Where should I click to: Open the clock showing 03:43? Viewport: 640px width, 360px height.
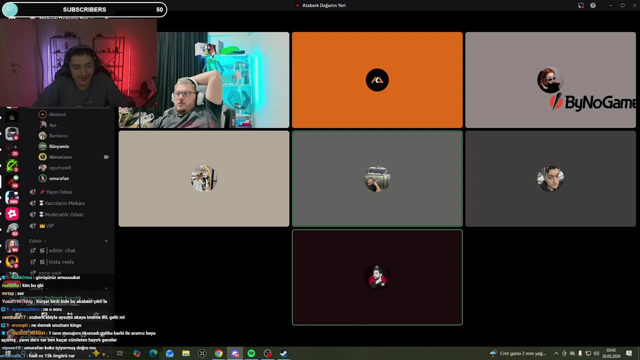(x=610, y=353)
